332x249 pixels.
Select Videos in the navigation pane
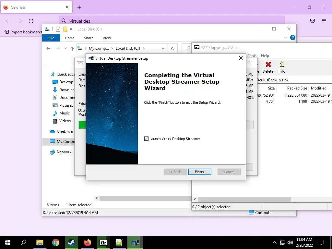coord(62,121)
